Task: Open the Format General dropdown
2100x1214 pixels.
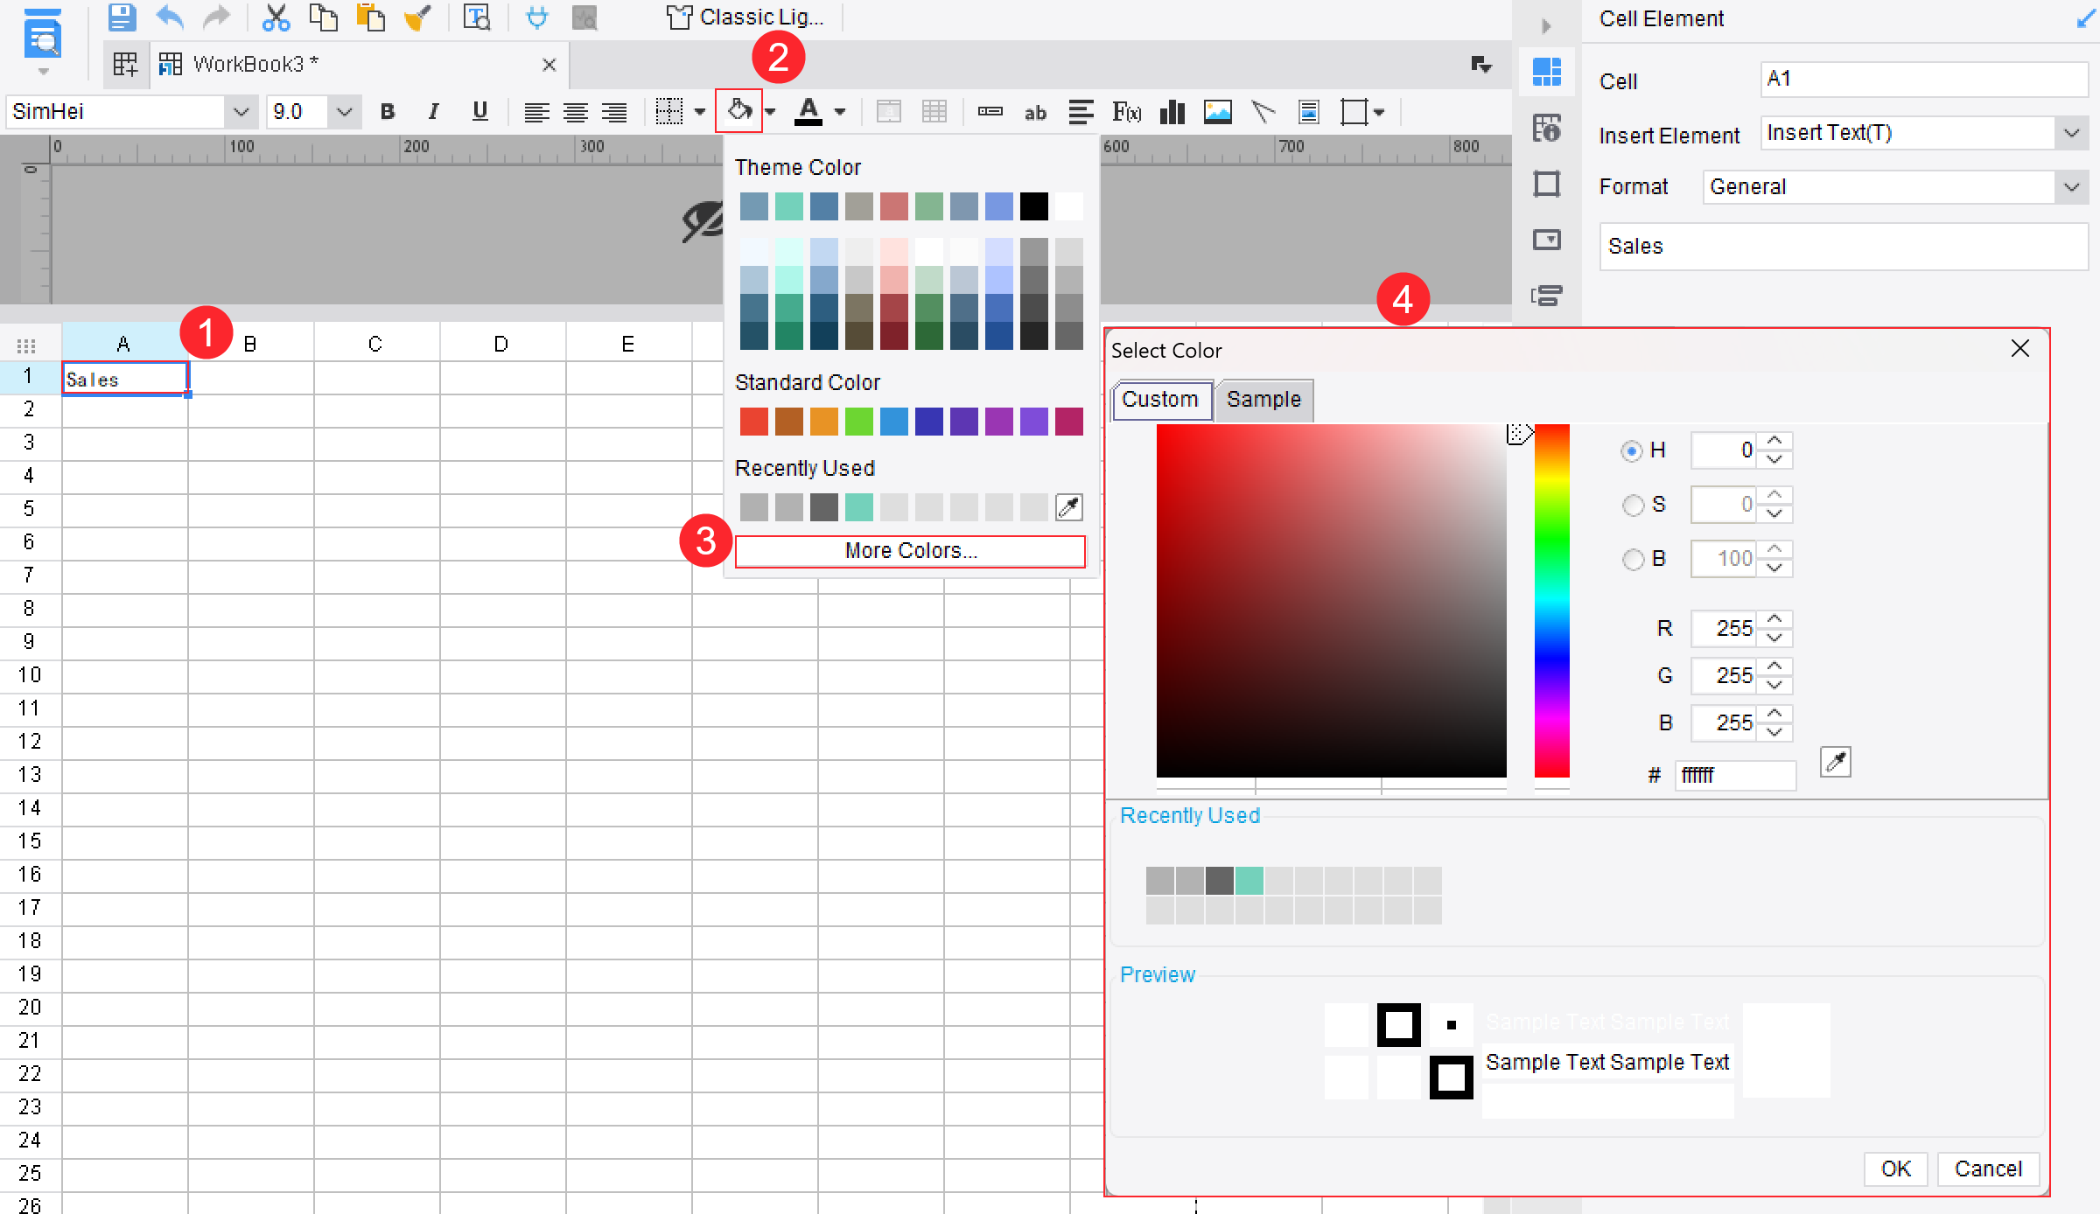Action: click(x=2071, y=187)
